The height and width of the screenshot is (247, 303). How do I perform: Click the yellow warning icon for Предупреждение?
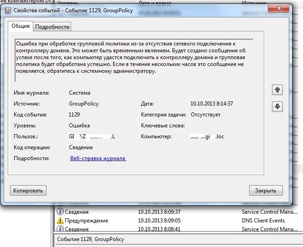[x=60, y=221]
